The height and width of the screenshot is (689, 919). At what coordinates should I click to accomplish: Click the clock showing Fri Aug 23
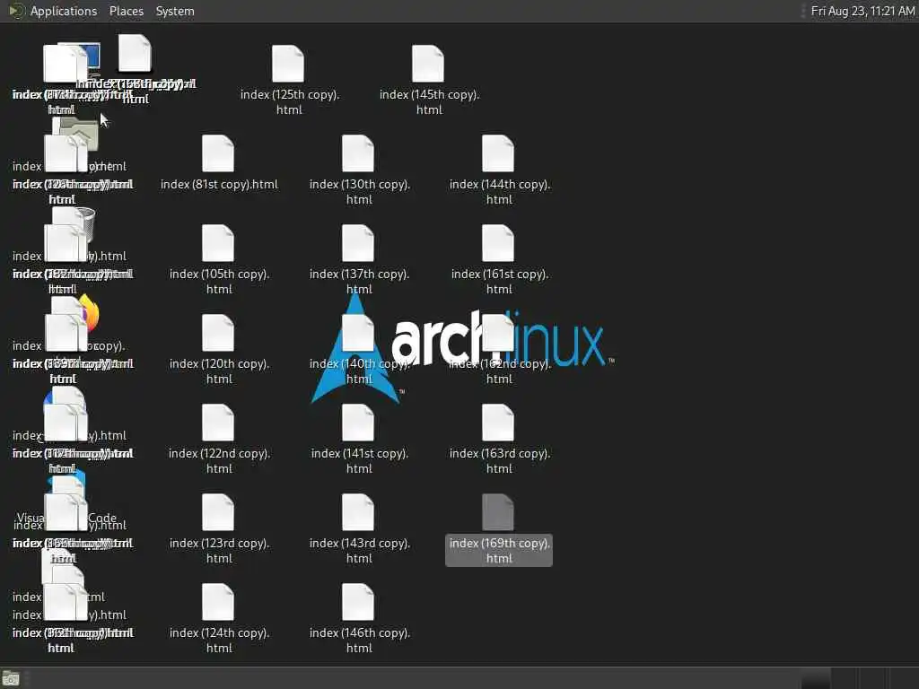click(862, 11)
